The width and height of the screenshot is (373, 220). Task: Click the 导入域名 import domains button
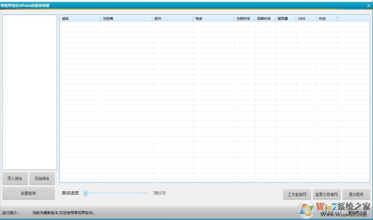point(15,178)
